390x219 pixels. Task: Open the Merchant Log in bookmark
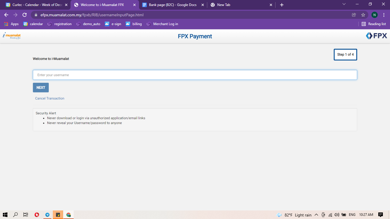coord(162,24)
